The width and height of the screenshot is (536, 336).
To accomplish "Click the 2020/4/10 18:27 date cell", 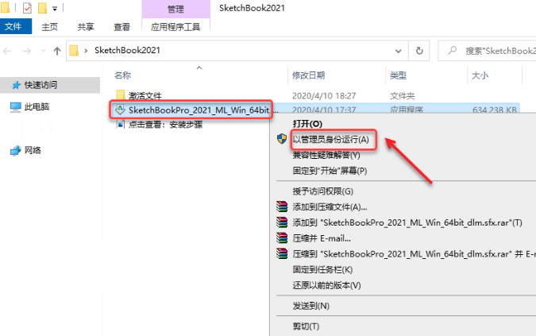I will (324, 95).
